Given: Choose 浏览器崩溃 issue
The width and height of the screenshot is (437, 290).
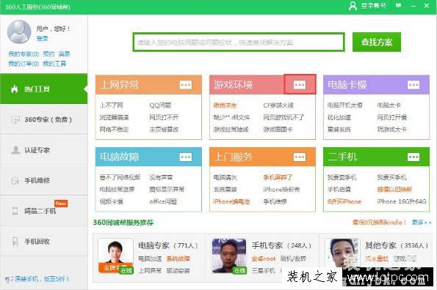Looking at the screenshot, I should tap(115, 117).
